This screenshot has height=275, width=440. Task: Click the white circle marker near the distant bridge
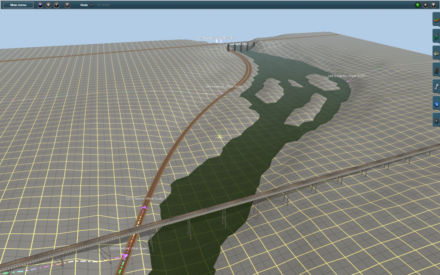pyautogui.click(x=219, y=41)
